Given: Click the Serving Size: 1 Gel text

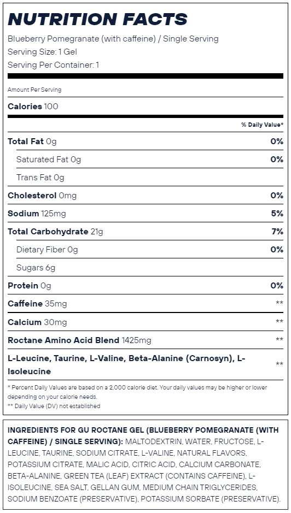Looking at the screenshot, I should 42,52.
